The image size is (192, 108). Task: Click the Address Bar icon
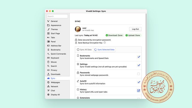click(x=48, y=46)
